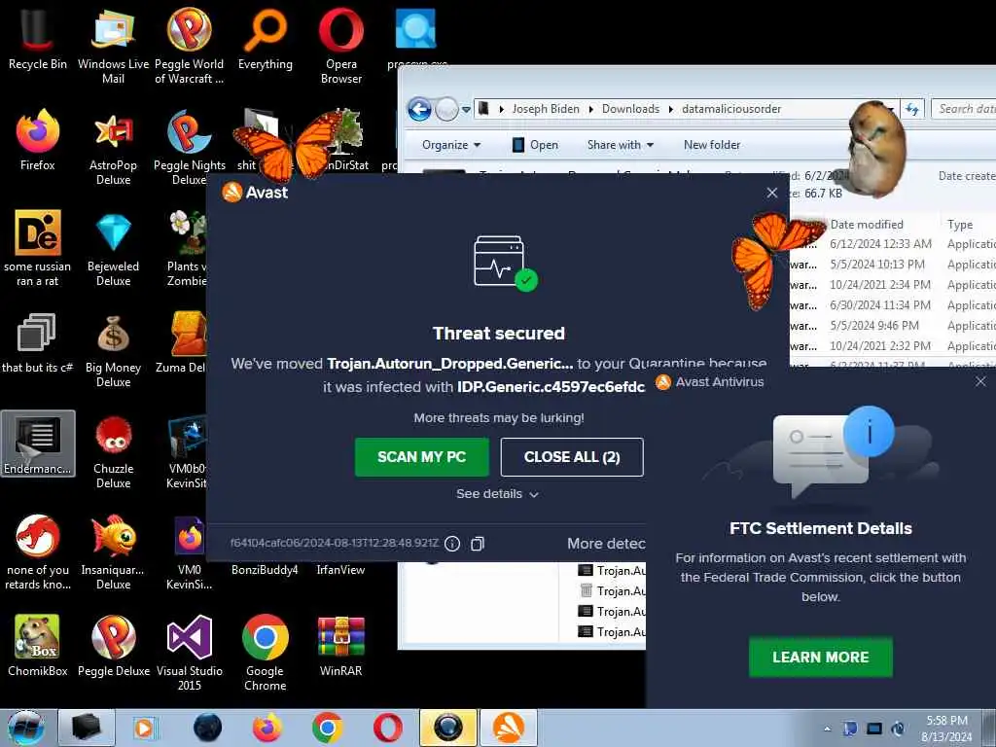996x747 pixels.
Task: Select Peggle Deluxe desktop icon
Action: [x=113, y=646]
